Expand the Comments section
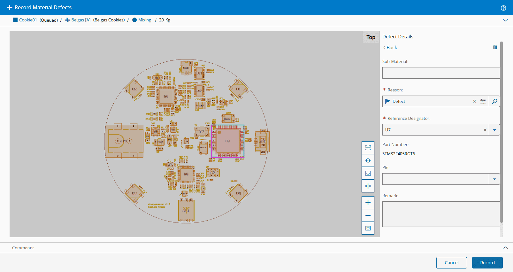 pos(505,248)
